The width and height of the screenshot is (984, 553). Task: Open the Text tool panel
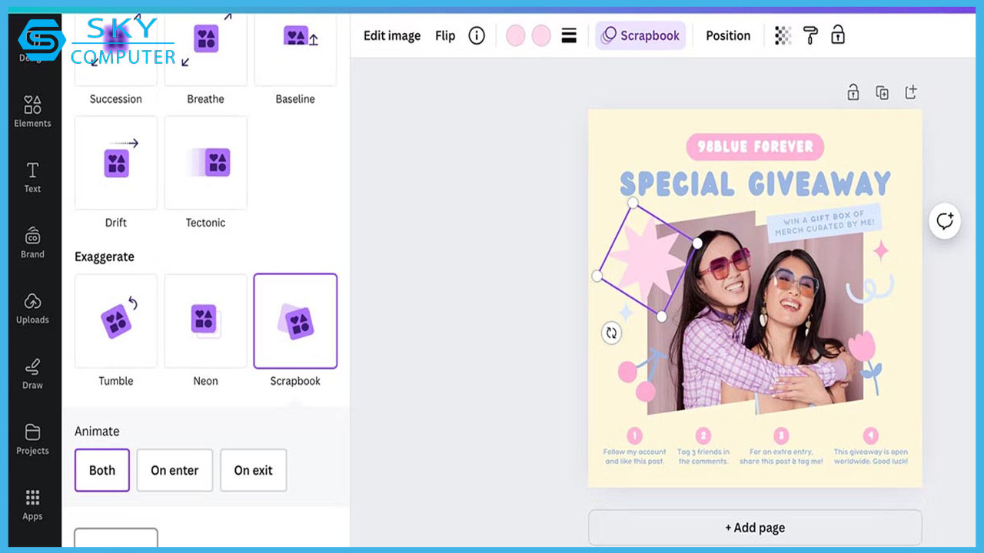pos(32,177)
